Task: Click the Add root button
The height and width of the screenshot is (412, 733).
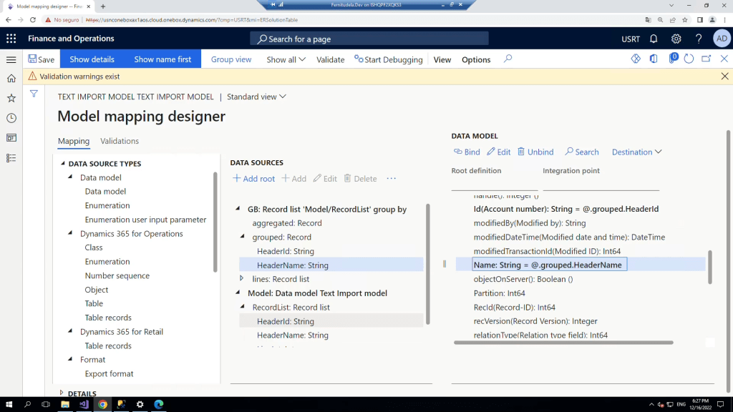Action: pos(254,179)
